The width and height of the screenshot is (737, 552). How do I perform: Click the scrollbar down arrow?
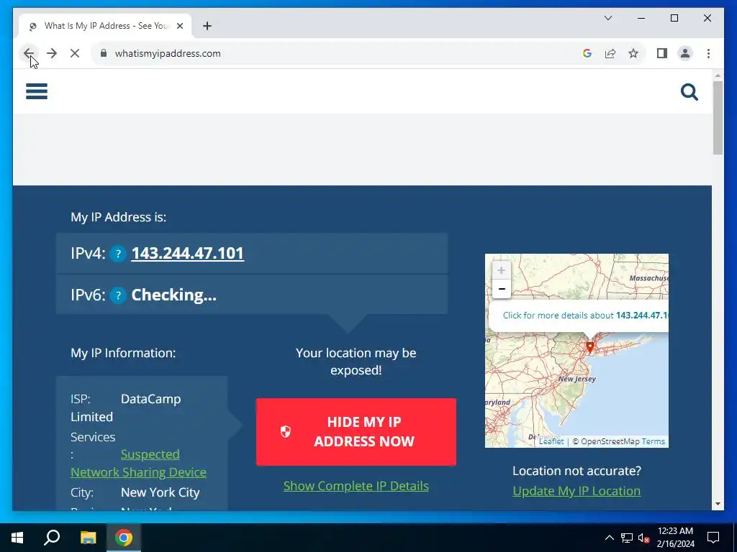coord(718,504)
